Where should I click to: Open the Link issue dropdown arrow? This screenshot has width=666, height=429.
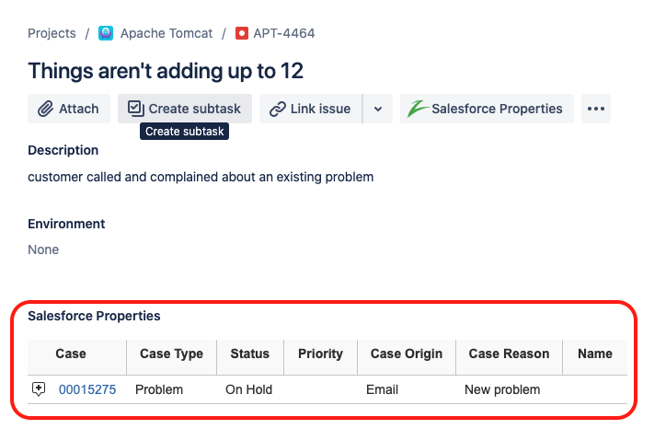(378, 109)
